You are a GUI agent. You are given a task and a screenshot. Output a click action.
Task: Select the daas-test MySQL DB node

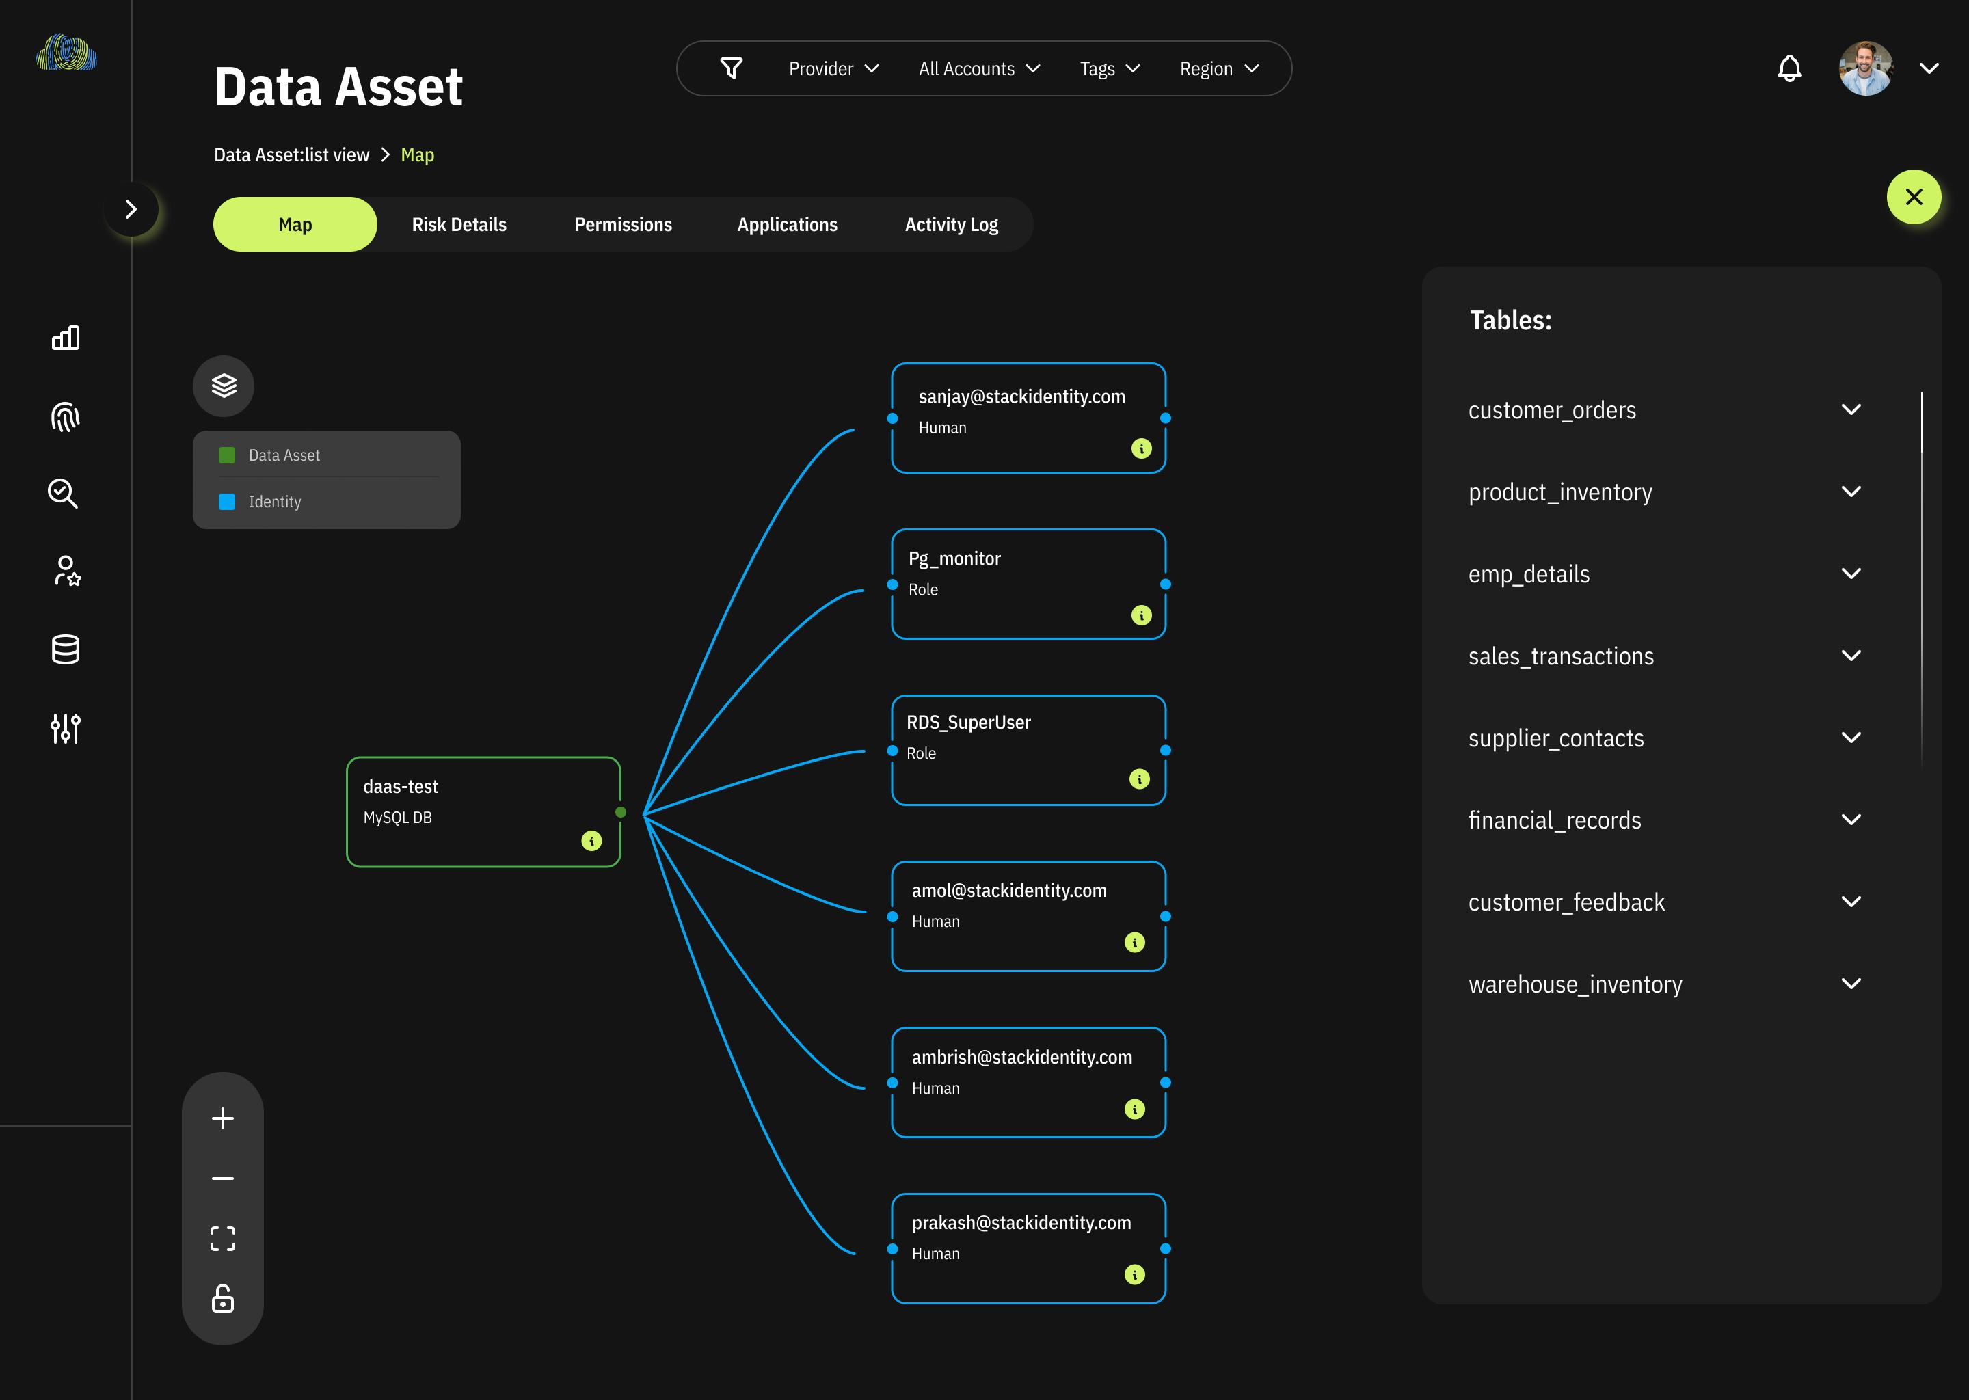coord(483,812)
